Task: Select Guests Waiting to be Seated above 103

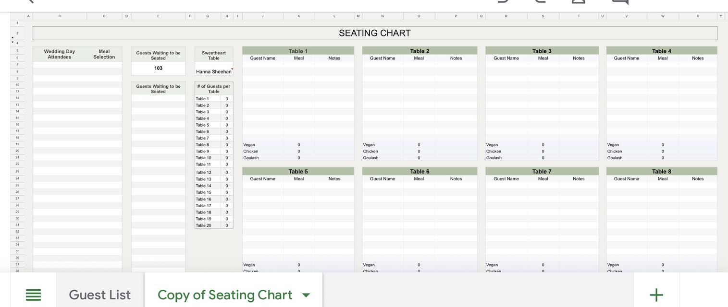Action: [x=158, y=55]
